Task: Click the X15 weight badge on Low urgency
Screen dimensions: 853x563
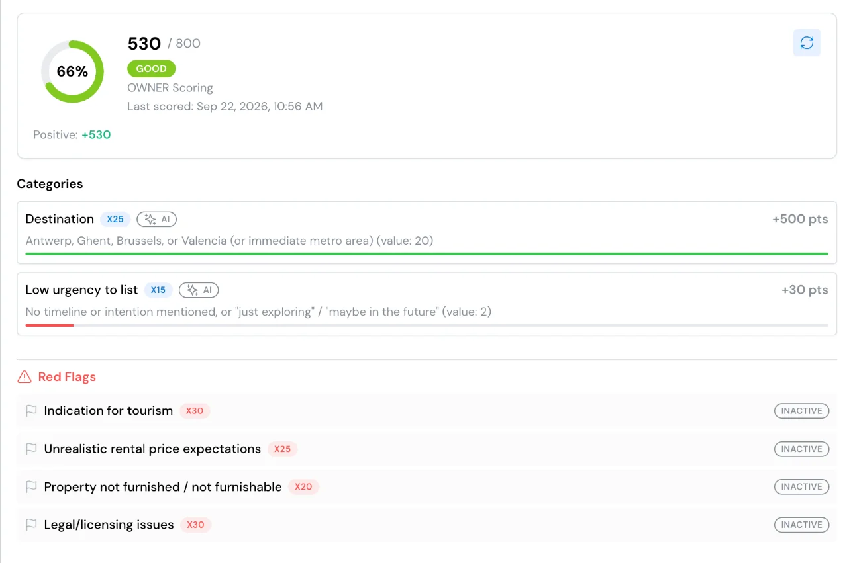Action: click(x=158, y=290)
